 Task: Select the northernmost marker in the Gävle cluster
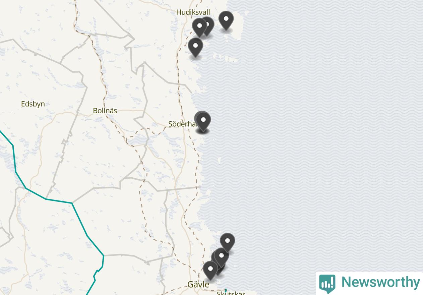click(x=227, y=242)
